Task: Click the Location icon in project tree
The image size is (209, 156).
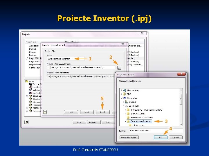Action: pos(30,87)
